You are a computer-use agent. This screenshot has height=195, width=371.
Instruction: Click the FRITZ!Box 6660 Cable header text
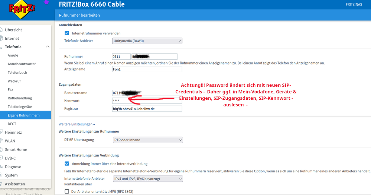[x=92, y=4]
